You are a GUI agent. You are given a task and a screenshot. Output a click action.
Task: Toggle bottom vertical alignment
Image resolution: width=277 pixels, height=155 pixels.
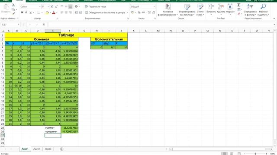point(70,7)
